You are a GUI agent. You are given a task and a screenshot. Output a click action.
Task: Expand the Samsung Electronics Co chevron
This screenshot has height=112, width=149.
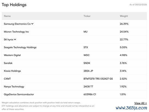(x=33, y=24)
